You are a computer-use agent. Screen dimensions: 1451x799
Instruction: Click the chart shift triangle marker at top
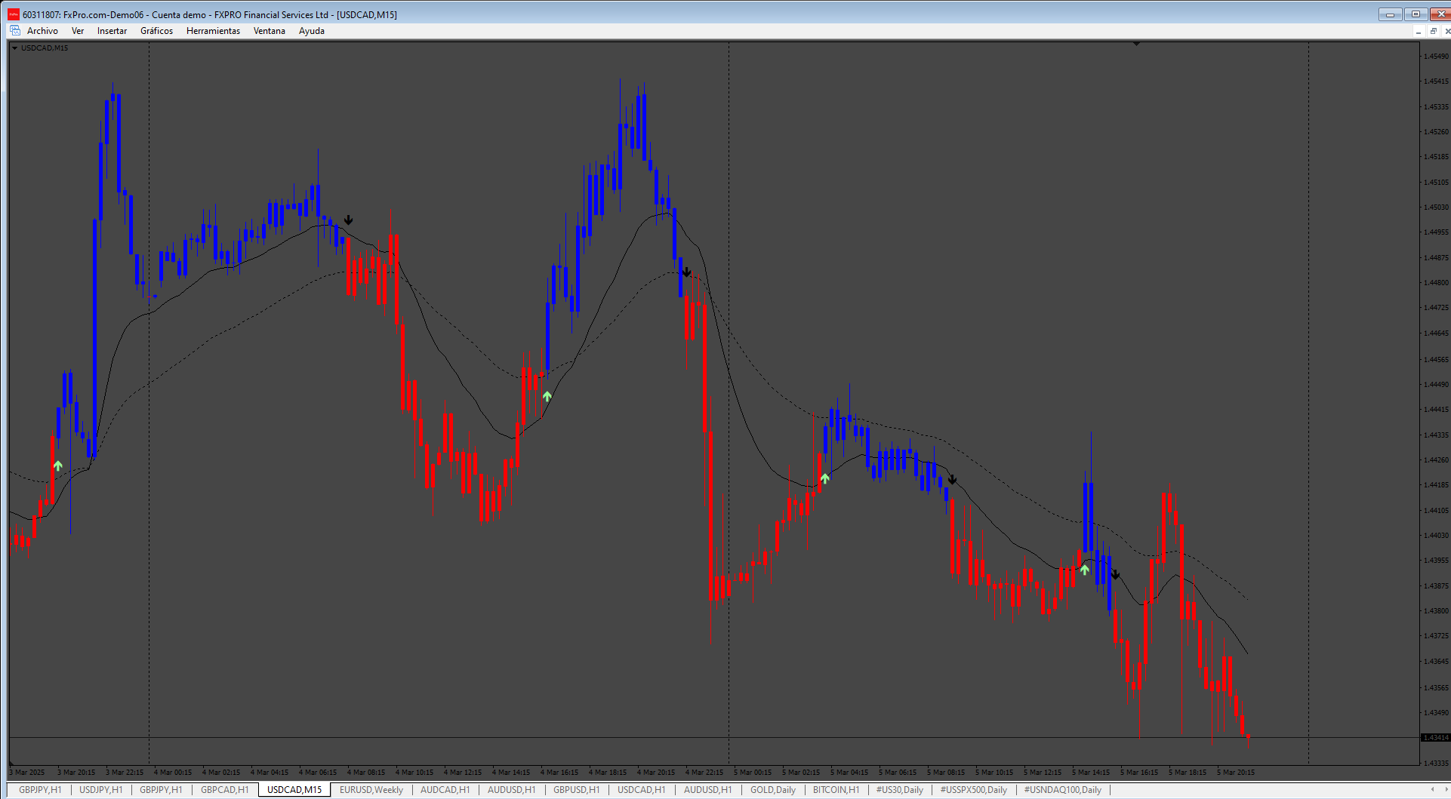1136,45
